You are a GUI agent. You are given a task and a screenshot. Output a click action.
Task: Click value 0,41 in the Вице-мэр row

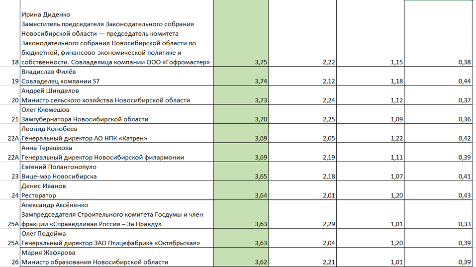439,177
